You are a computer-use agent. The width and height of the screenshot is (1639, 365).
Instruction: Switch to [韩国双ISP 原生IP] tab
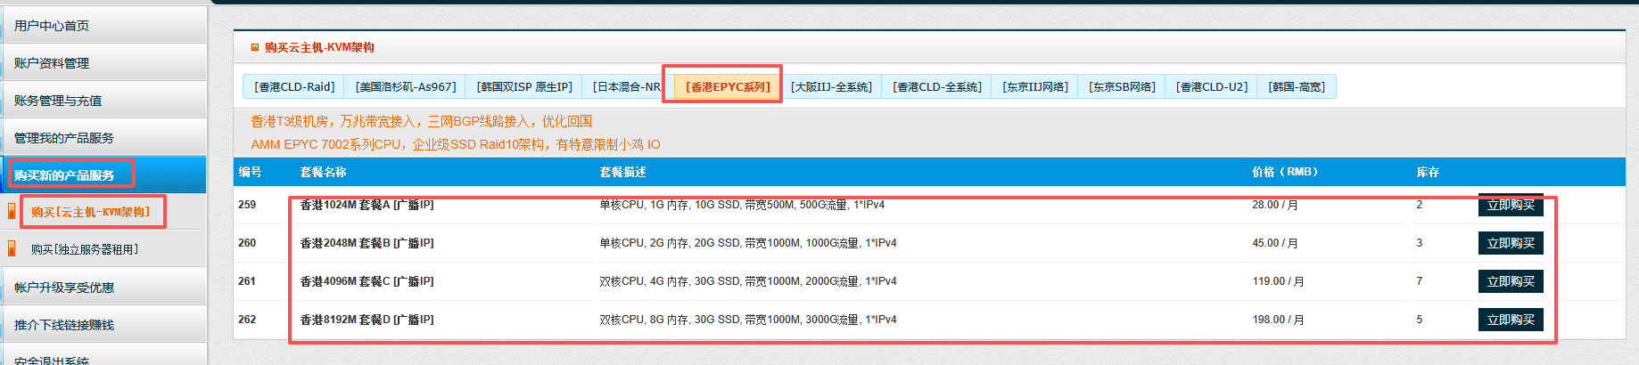point(524,86)
